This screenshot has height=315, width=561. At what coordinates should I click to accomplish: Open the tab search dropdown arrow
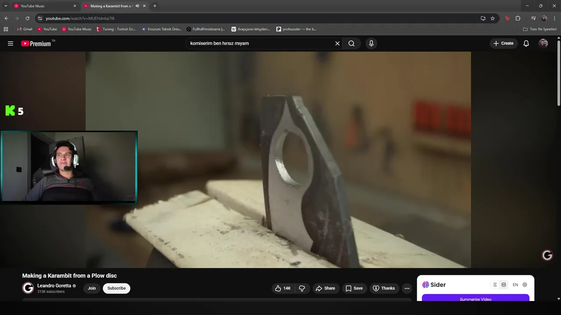point(6,6)
